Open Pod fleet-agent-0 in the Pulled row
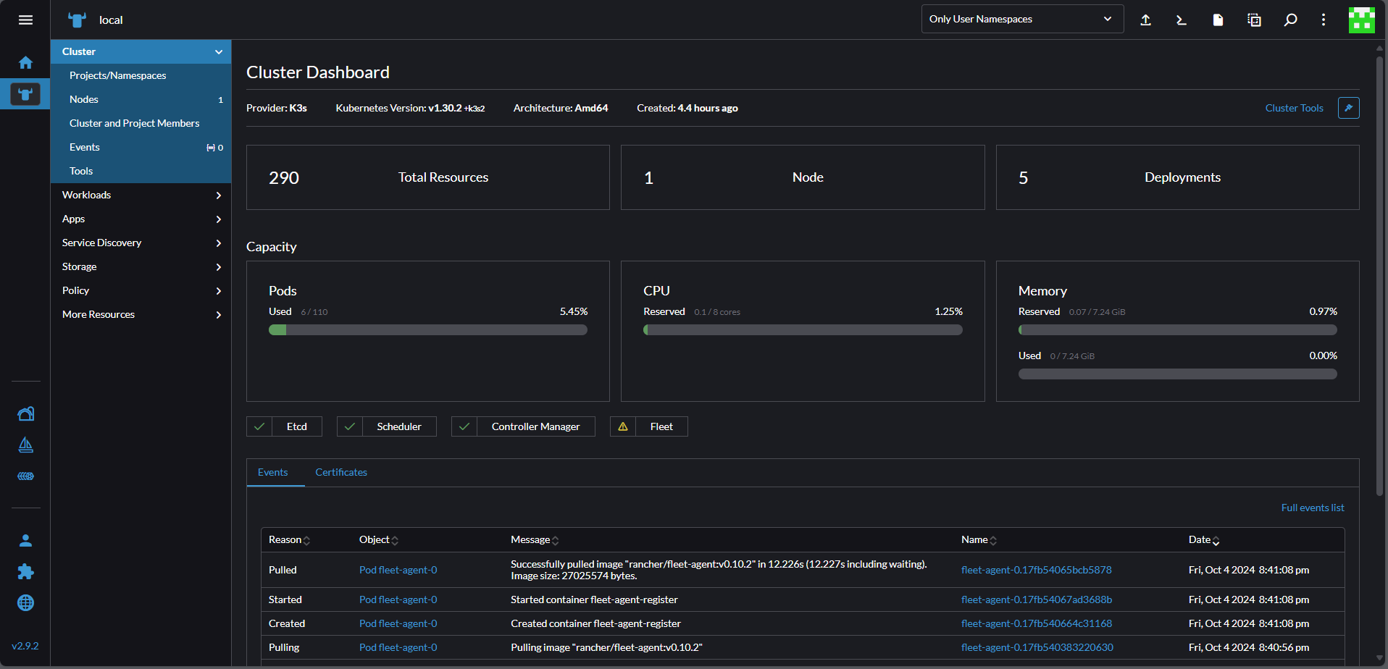 pyautogui.click(x=398, y=570)
